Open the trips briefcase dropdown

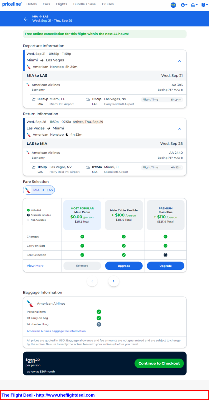coord(194,5)
